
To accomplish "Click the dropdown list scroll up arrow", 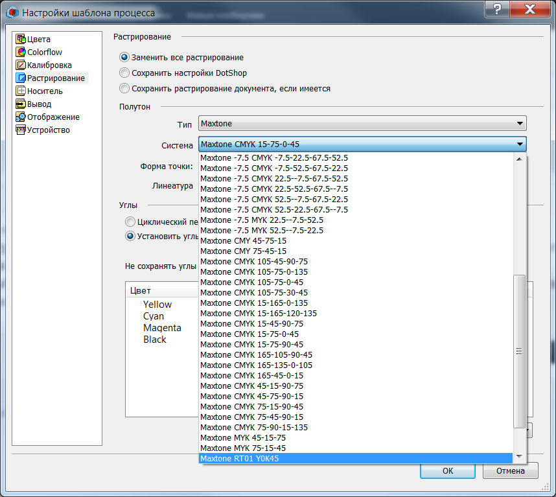I will [x=519, y=159].
